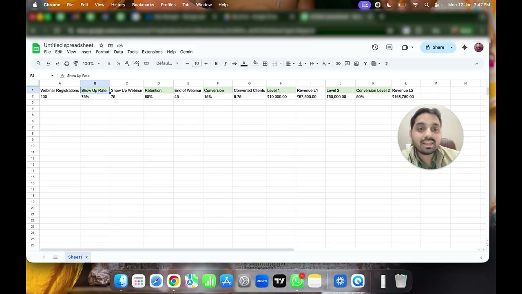The width and height of the screenshot is (522, 294).
Task: Open the font family dropdown
Action: click(x=167, y=64)
